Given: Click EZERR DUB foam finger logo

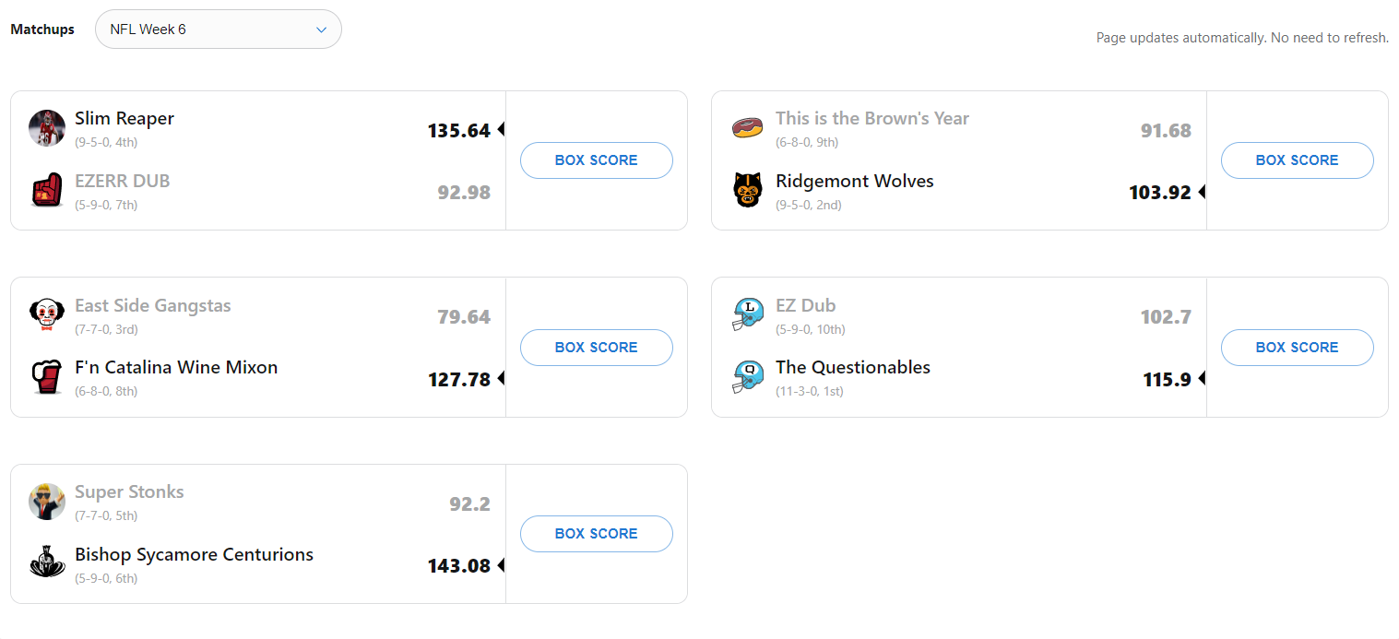Looking at the screenshot, I should coord(46,191).
